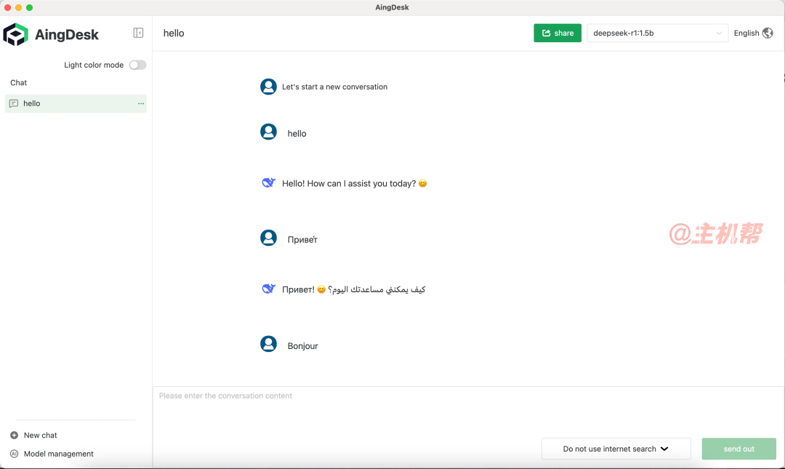Viewport: 785px width, 469px height.
Task: Open the deepseek-r1:1.5b model dropdown
Action: click(x=657, y=33)
